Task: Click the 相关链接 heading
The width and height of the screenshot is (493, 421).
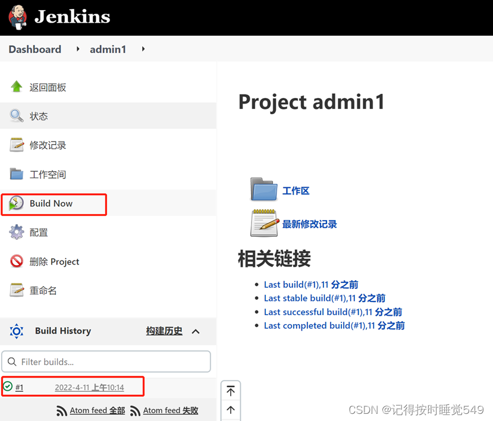Action: pos(275,259)
